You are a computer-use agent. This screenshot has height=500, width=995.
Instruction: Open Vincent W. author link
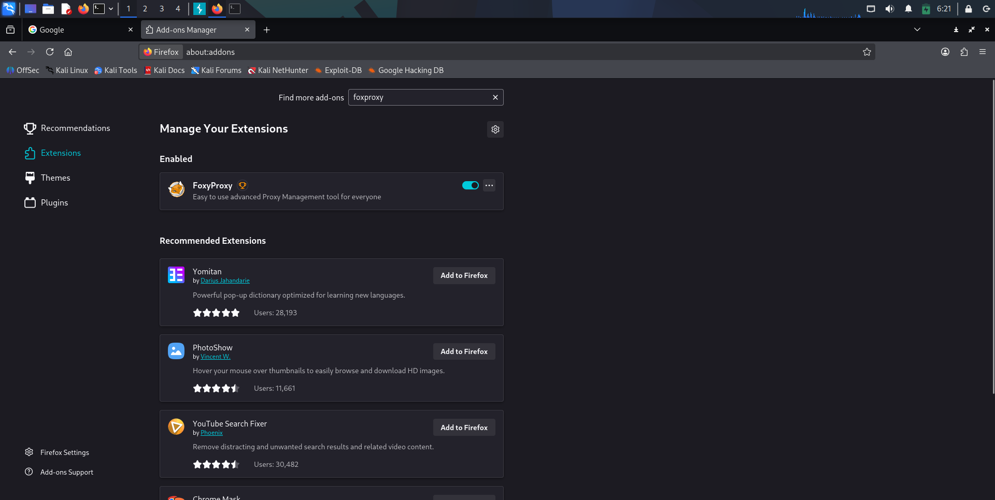point(216,357)
